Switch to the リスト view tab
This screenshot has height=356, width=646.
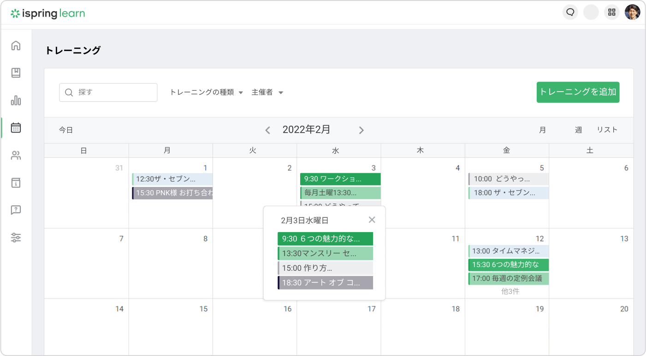click(x=607, y=130)
